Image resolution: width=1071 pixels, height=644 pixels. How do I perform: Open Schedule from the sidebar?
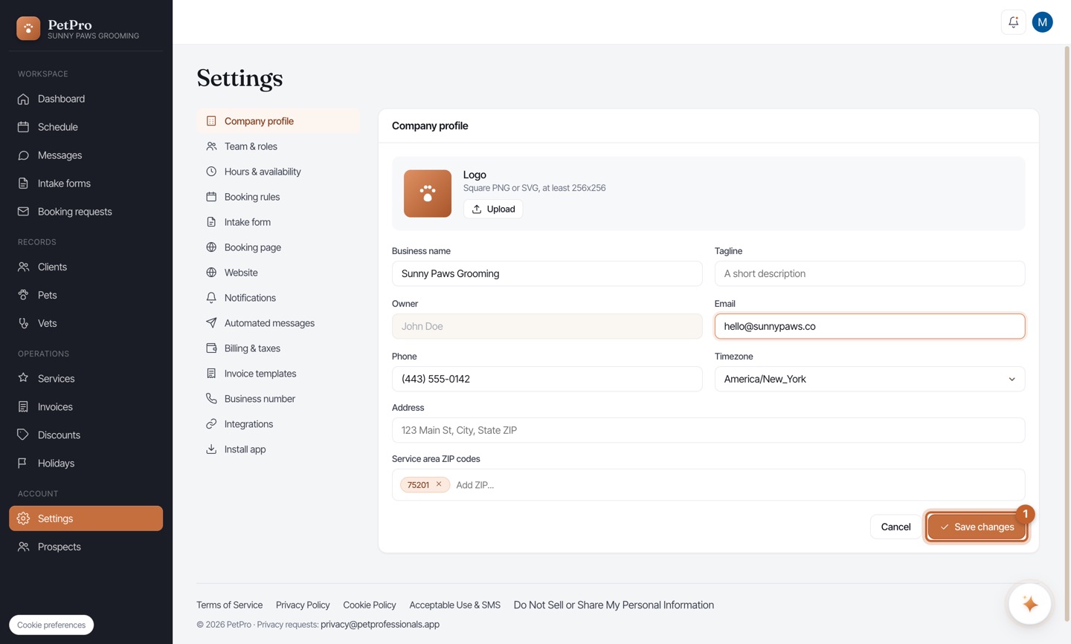click(86, 127)
